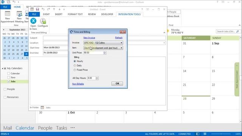The image size is (242, 136).
Task: Collapse the Event window ribbon
Action: click(x=164, y=32)
